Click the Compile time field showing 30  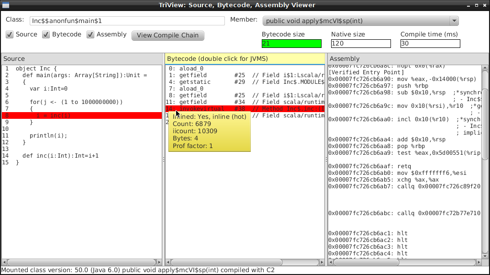(430, 44)
